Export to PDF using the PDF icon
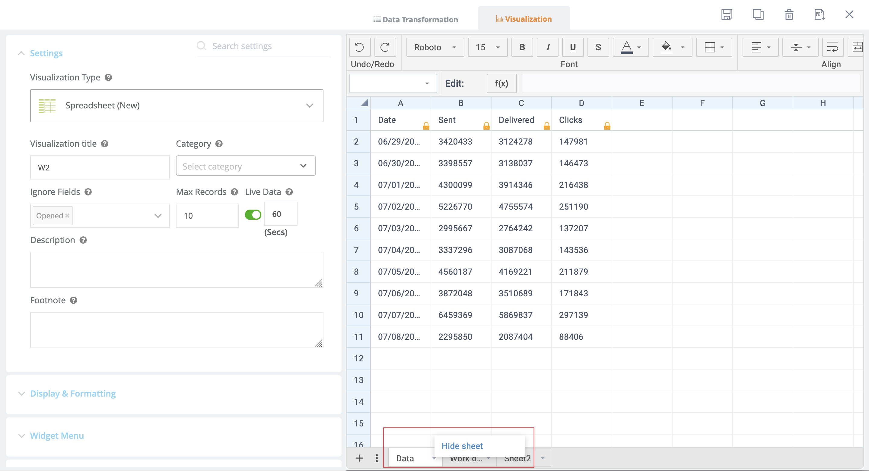Image resolution: width=869 pixels, height=471 pixels. click(820, 14)
